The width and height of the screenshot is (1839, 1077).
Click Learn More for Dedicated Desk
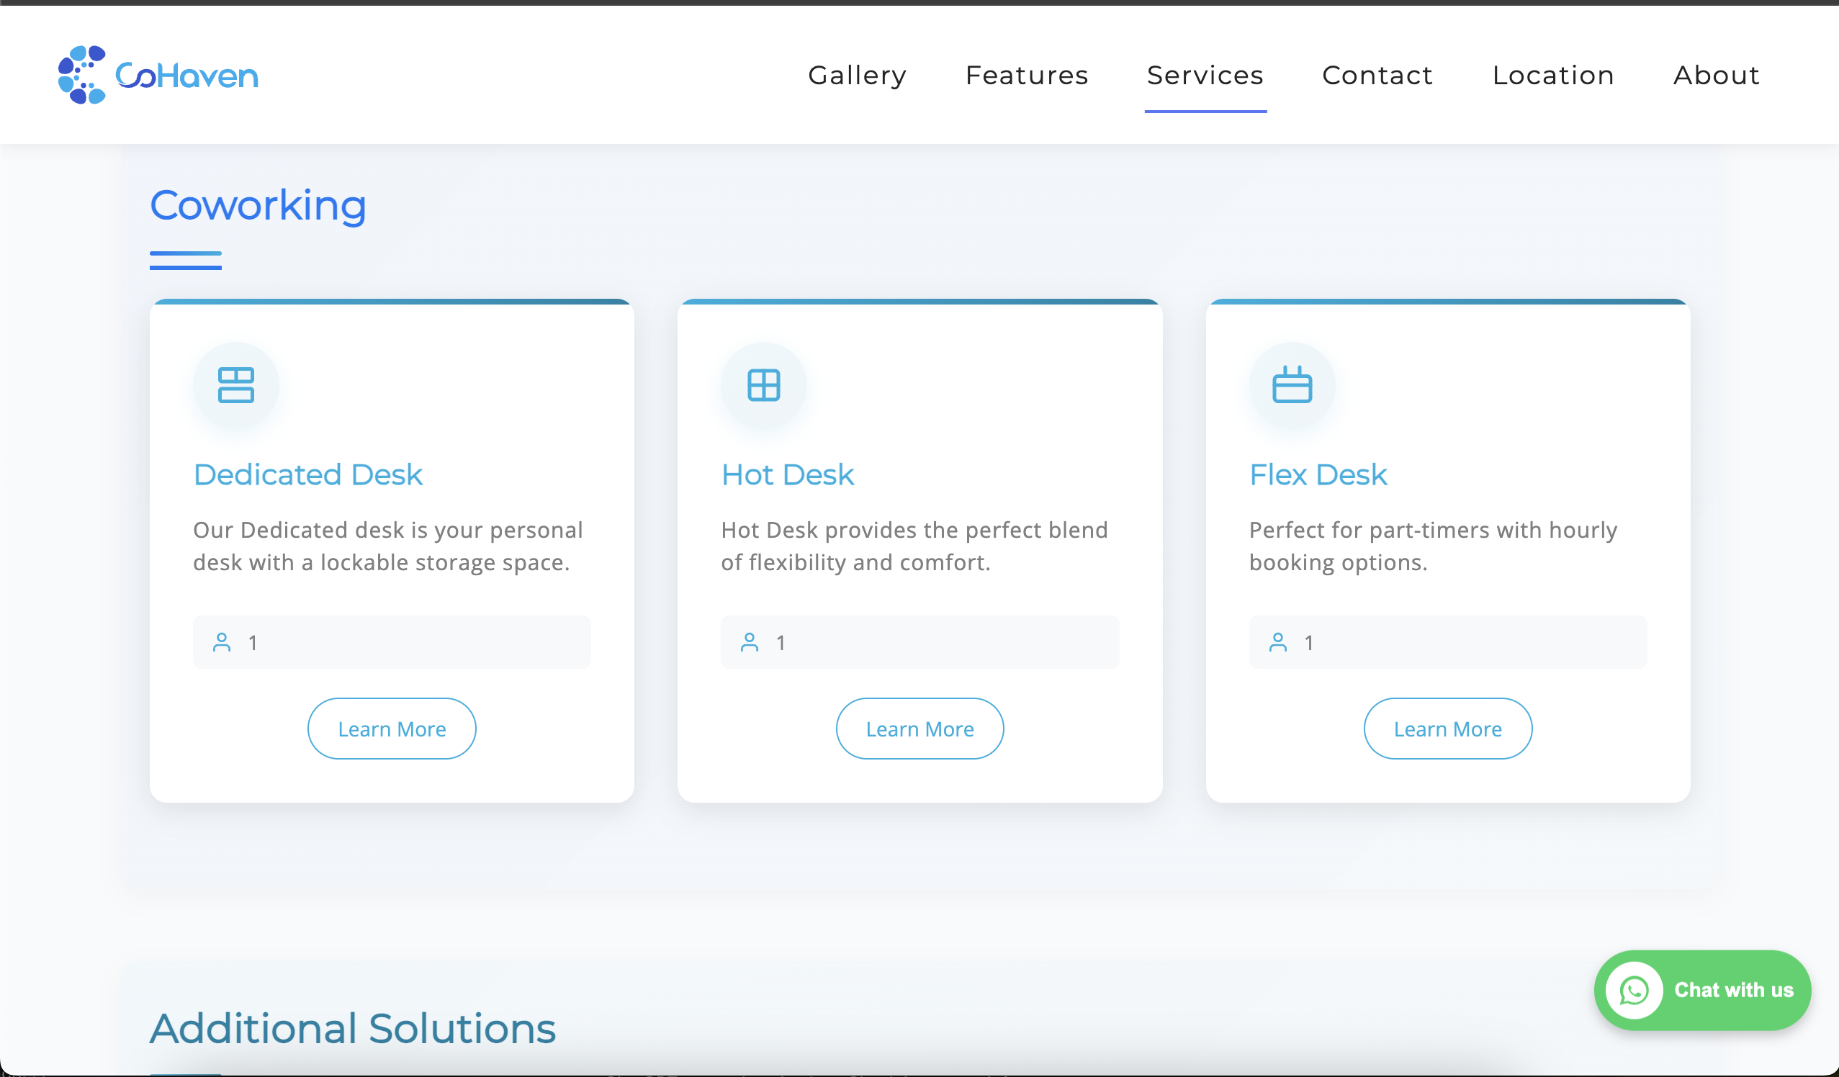pos(392,729)
